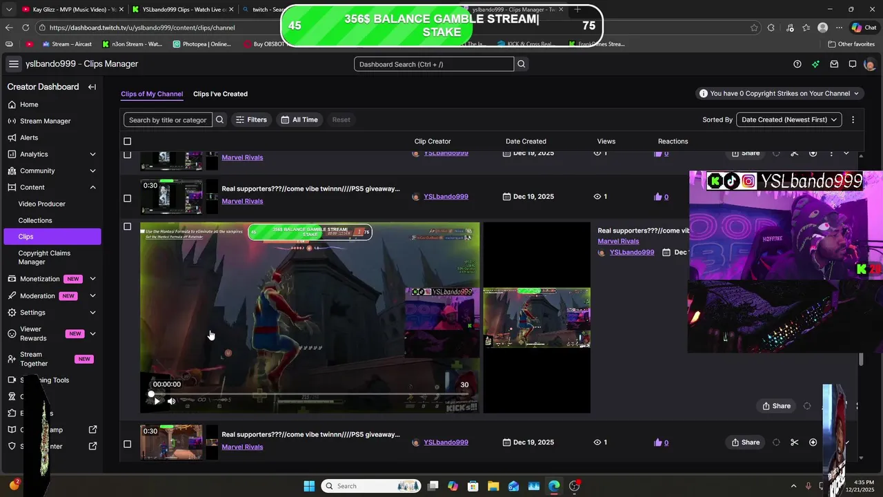
Task: Play the expanded clip preview
Action: click(x=157, y=401)
